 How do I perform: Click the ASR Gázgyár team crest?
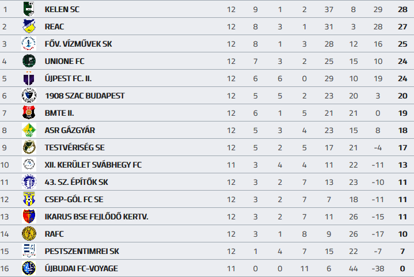pos(29,130)
